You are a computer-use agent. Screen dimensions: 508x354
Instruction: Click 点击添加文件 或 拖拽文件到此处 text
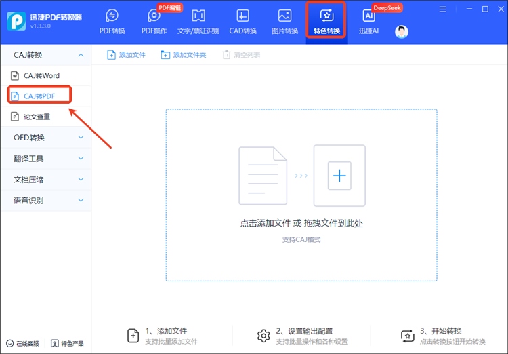(301, 223)
